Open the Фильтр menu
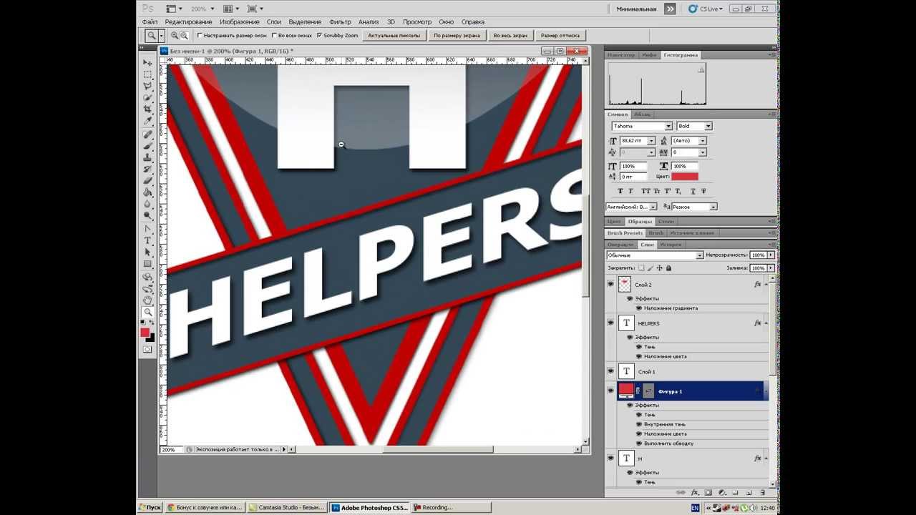Image resolution: width=916 pixels, height=515 pixels. (x=340, y=22)
